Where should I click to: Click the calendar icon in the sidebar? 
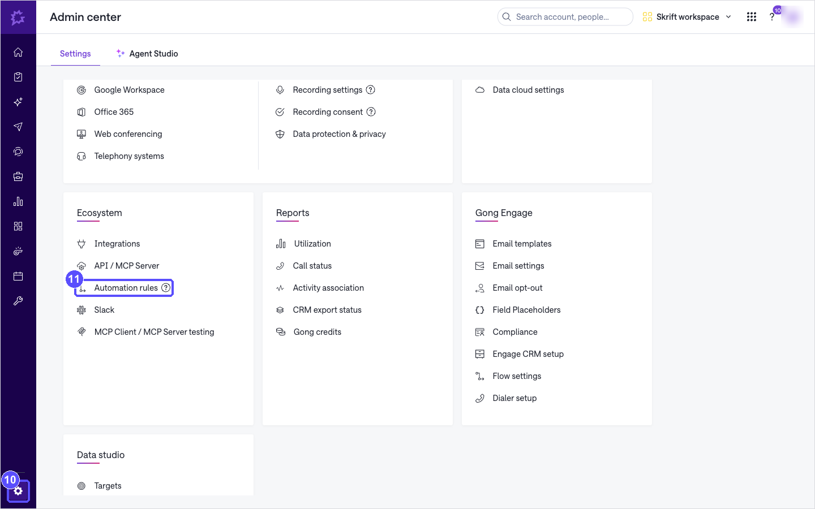[18, 276]
